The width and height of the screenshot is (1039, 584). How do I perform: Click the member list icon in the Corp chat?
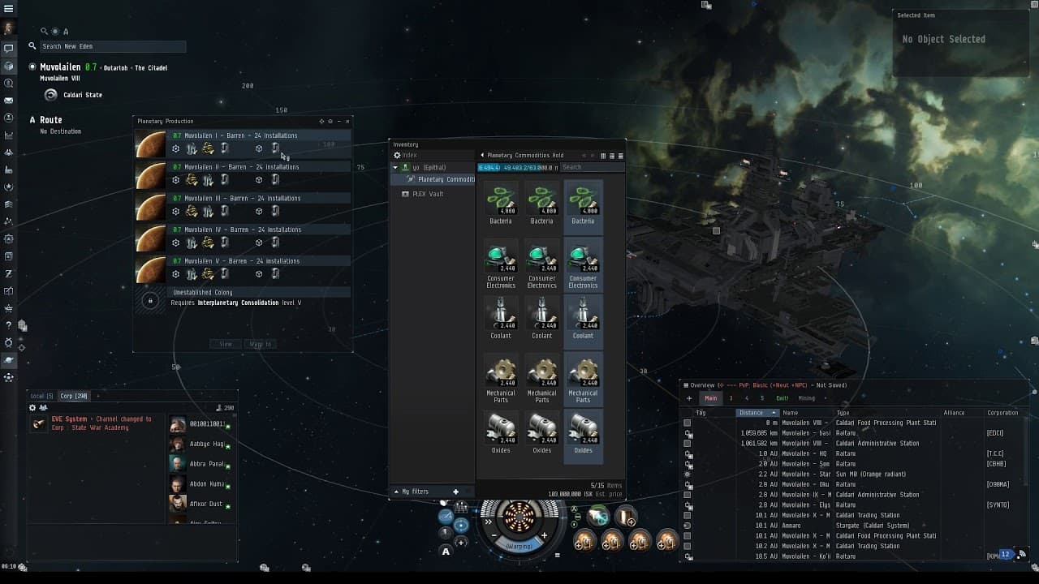pos(43,408)
